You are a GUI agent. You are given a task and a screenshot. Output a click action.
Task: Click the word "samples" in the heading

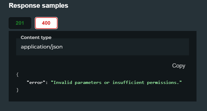coord(55,6)
